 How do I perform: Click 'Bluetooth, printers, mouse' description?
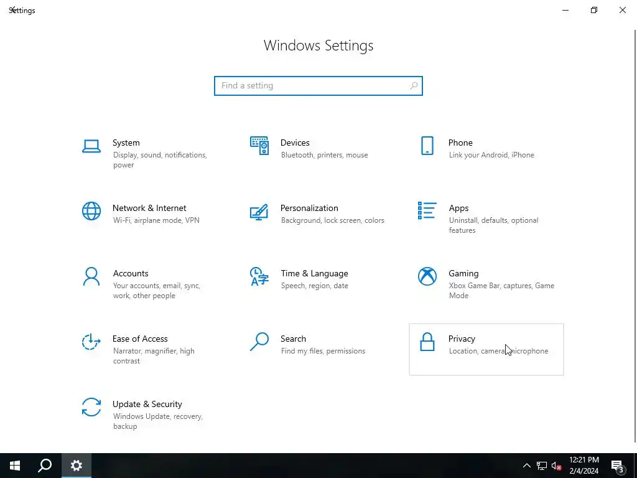[x=325, y=155]
